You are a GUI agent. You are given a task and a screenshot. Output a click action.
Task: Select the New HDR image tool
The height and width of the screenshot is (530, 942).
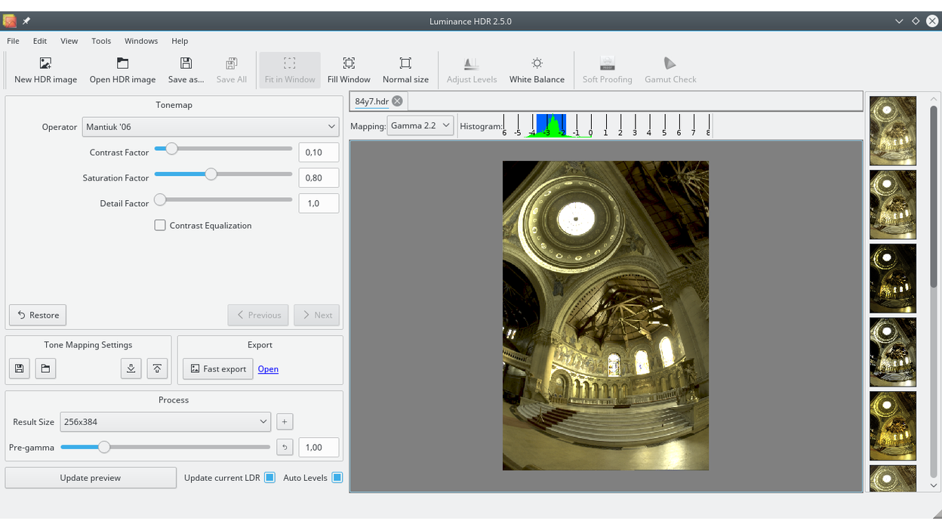point(45,69)
